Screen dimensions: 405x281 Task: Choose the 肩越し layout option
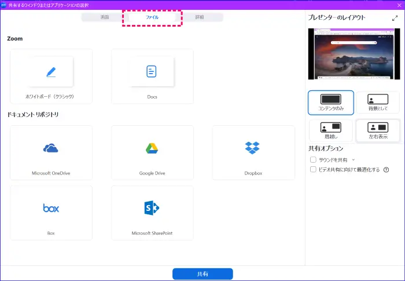click(331, 130)
